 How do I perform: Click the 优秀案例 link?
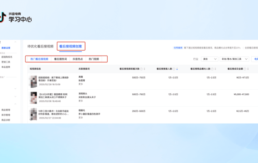178,48
